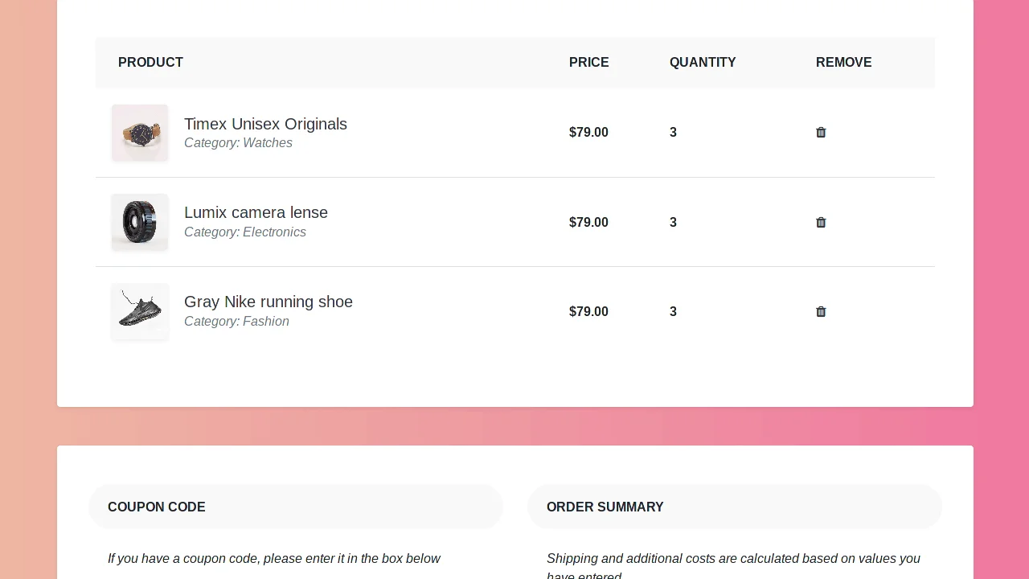Remove Timex Unisex Originals using trash icon

pyautogui.click(x=821, y=133)
